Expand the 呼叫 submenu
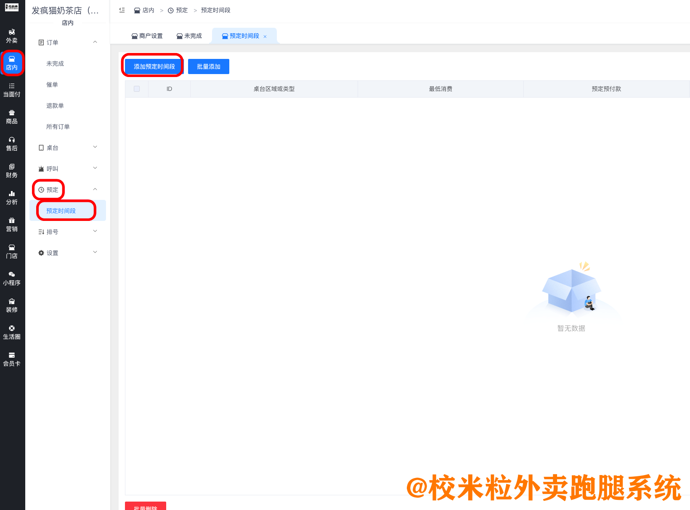Viewport: 690px width, 510px height. 67,168
